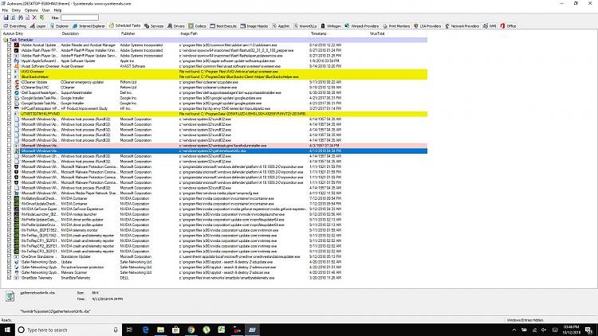Click the NVIDIA GeForce Experience row icon
Screen dimensions: 598x336
(x=17, y=209)
